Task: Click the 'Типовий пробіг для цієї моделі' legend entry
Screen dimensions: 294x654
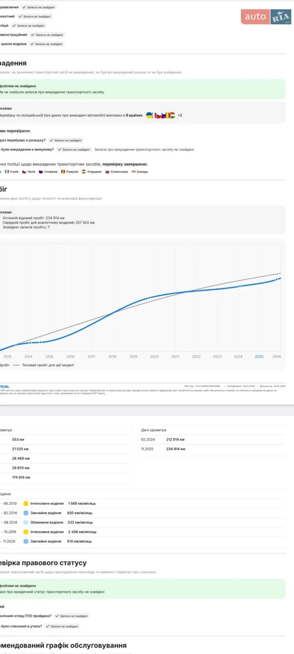Action: coord(44,365)
